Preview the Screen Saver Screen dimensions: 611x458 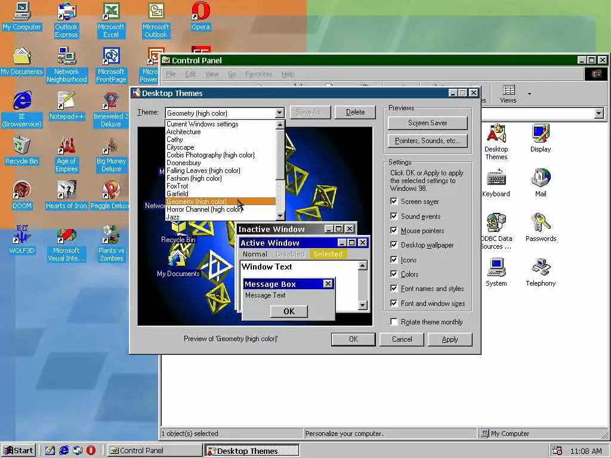[x=427, y=123]
